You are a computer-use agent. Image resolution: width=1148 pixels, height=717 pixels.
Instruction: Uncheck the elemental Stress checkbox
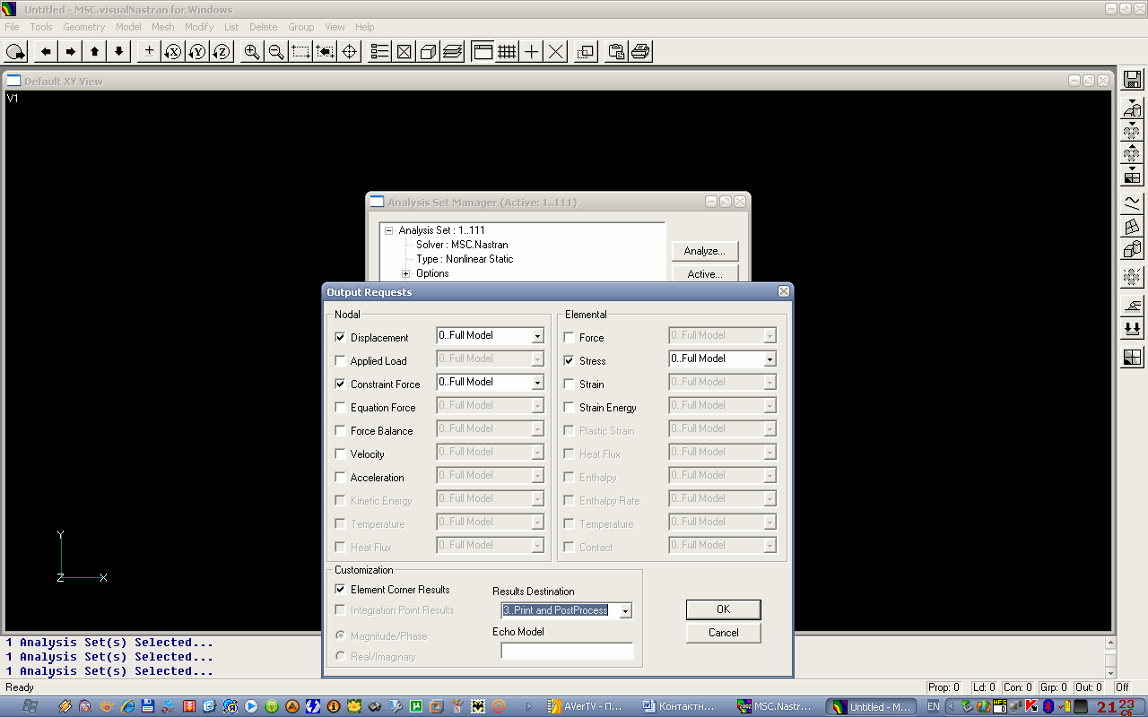pyautogui.click(x=569, y=361)
